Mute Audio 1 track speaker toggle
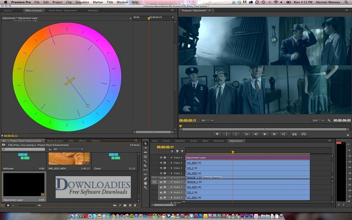This screenshot has width=352, height=220. [161, 182]
